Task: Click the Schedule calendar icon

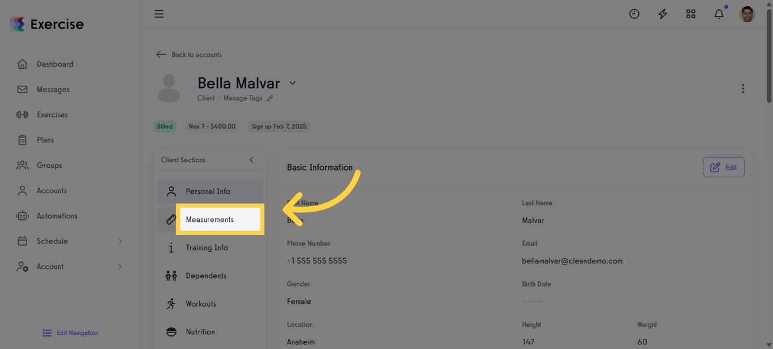Action: [x=22, y=241]
